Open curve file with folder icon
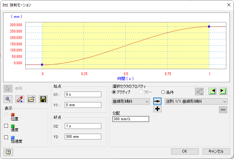 point(31,99)
